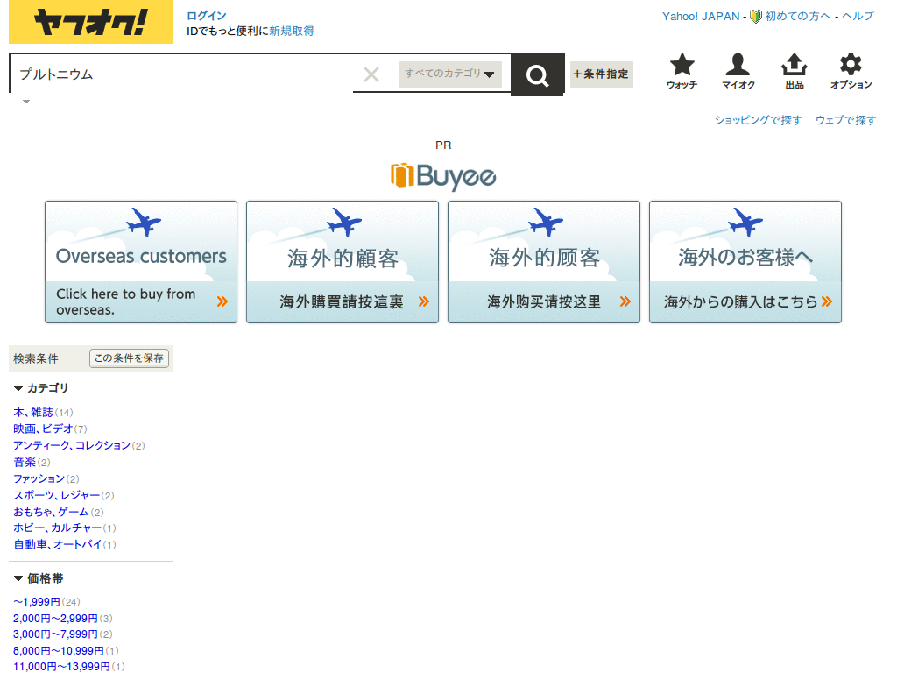Open the Yahoo! JAPAN link

coord(701,17)
